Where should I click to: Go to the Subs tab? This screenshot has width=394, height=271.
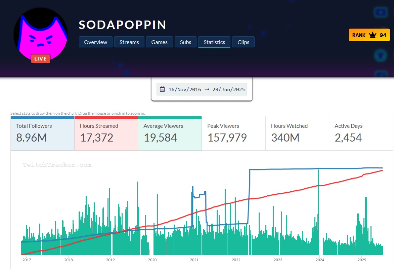click(185, 42)
